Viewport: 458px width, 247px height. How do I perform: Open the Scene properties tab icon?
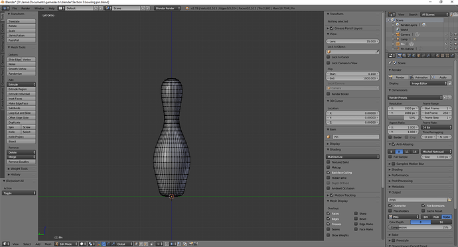click(x=410, y=56)
